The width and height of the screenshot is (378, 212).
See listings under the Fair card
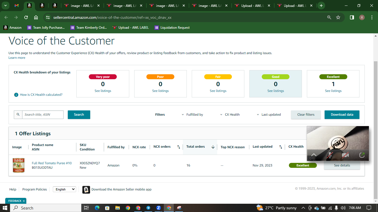click(218, 91)
